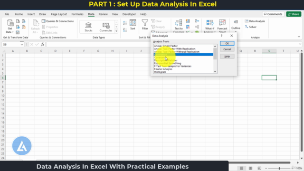304x171 pixels.
Task: Open the Outline group
Action: tap(236, 26)
